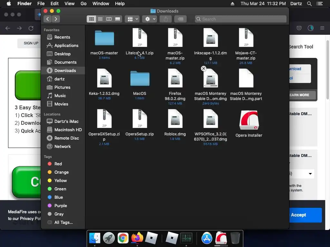The height and width of the screenshot is (247, 330).
Task: Select the macOS-master folder
Action: (104, 38)
